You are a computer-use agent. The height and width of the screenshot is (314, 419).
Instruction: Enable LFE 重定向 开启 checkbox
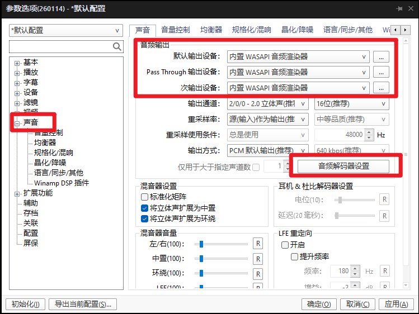pos(285,245)
